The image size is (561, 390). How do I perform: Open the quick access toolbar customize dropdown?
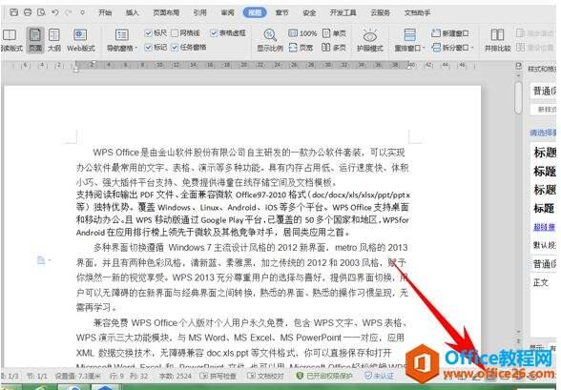82,12
